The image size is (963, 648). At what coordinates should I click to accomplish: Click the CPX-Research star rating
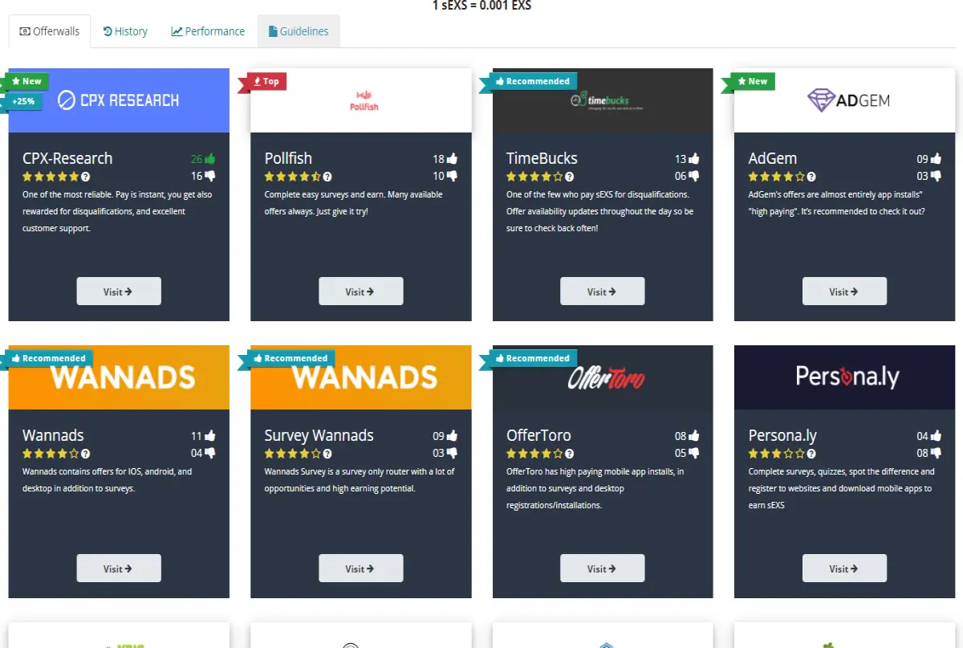[x=51, y=177]
